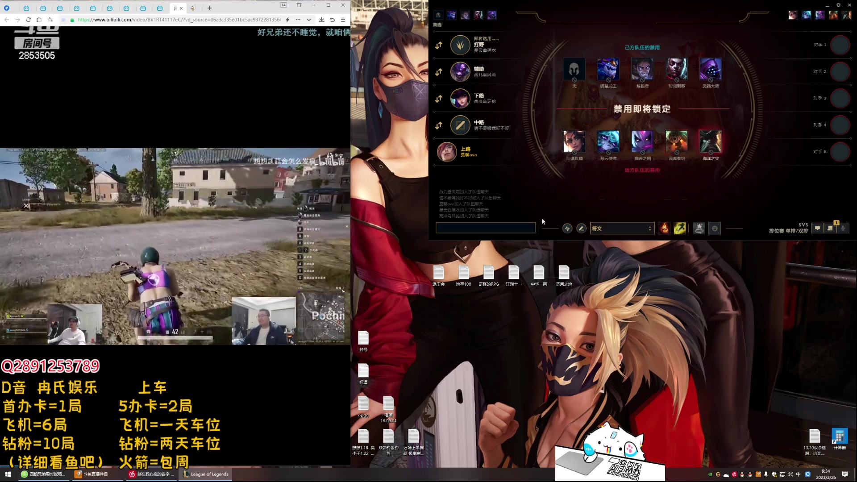The image size is (857, 482).
Task: Open the 恶果之地 desktop file
Action: (564, 276)
